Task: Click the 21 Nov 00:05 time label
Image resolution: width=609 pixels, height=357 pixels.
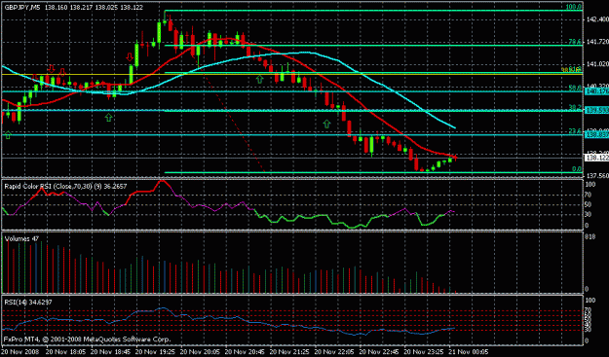Action: point(470,351)
